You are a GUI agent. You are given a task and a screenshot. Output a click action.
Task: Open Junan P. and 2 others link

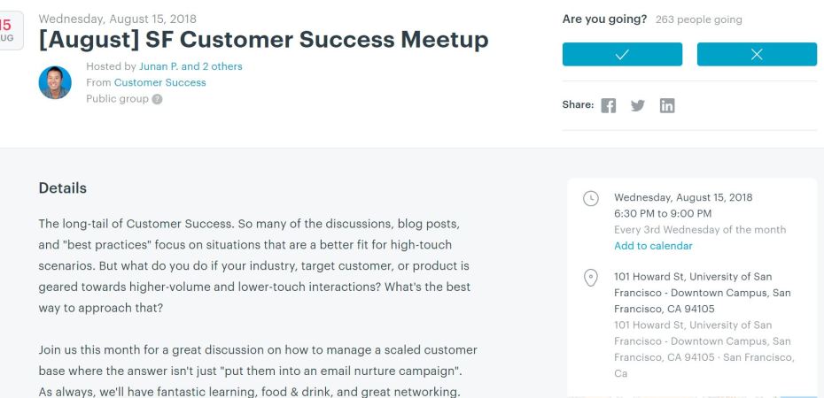[190, 66]
